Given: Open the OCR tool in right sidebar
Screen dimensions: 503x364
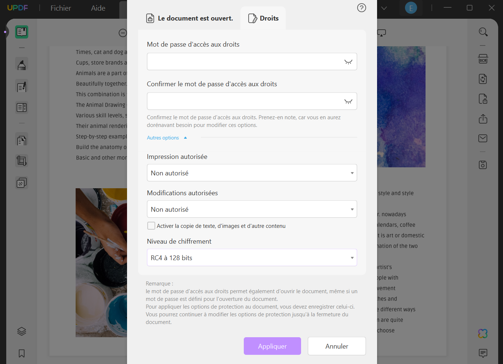Looking at the screenshot, I should [483, 59].
